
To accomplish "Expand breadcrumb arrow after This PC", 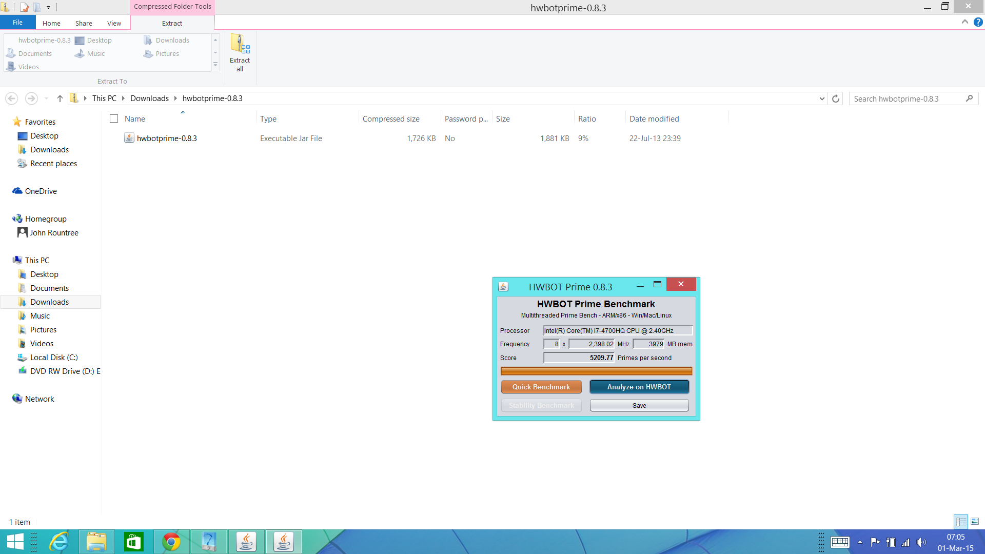I will (123, 98).
